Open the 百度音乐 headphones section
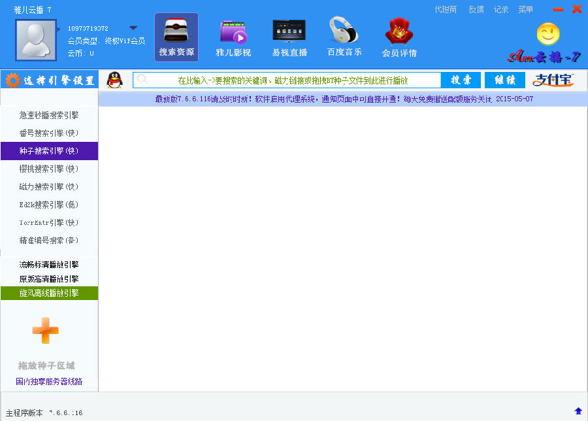The height and width of the screenshot is (421, 588). (344, 37)
